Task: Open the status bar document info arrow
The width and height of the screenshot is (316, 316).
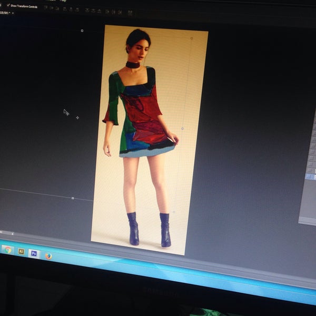Action: click(13, 234)
